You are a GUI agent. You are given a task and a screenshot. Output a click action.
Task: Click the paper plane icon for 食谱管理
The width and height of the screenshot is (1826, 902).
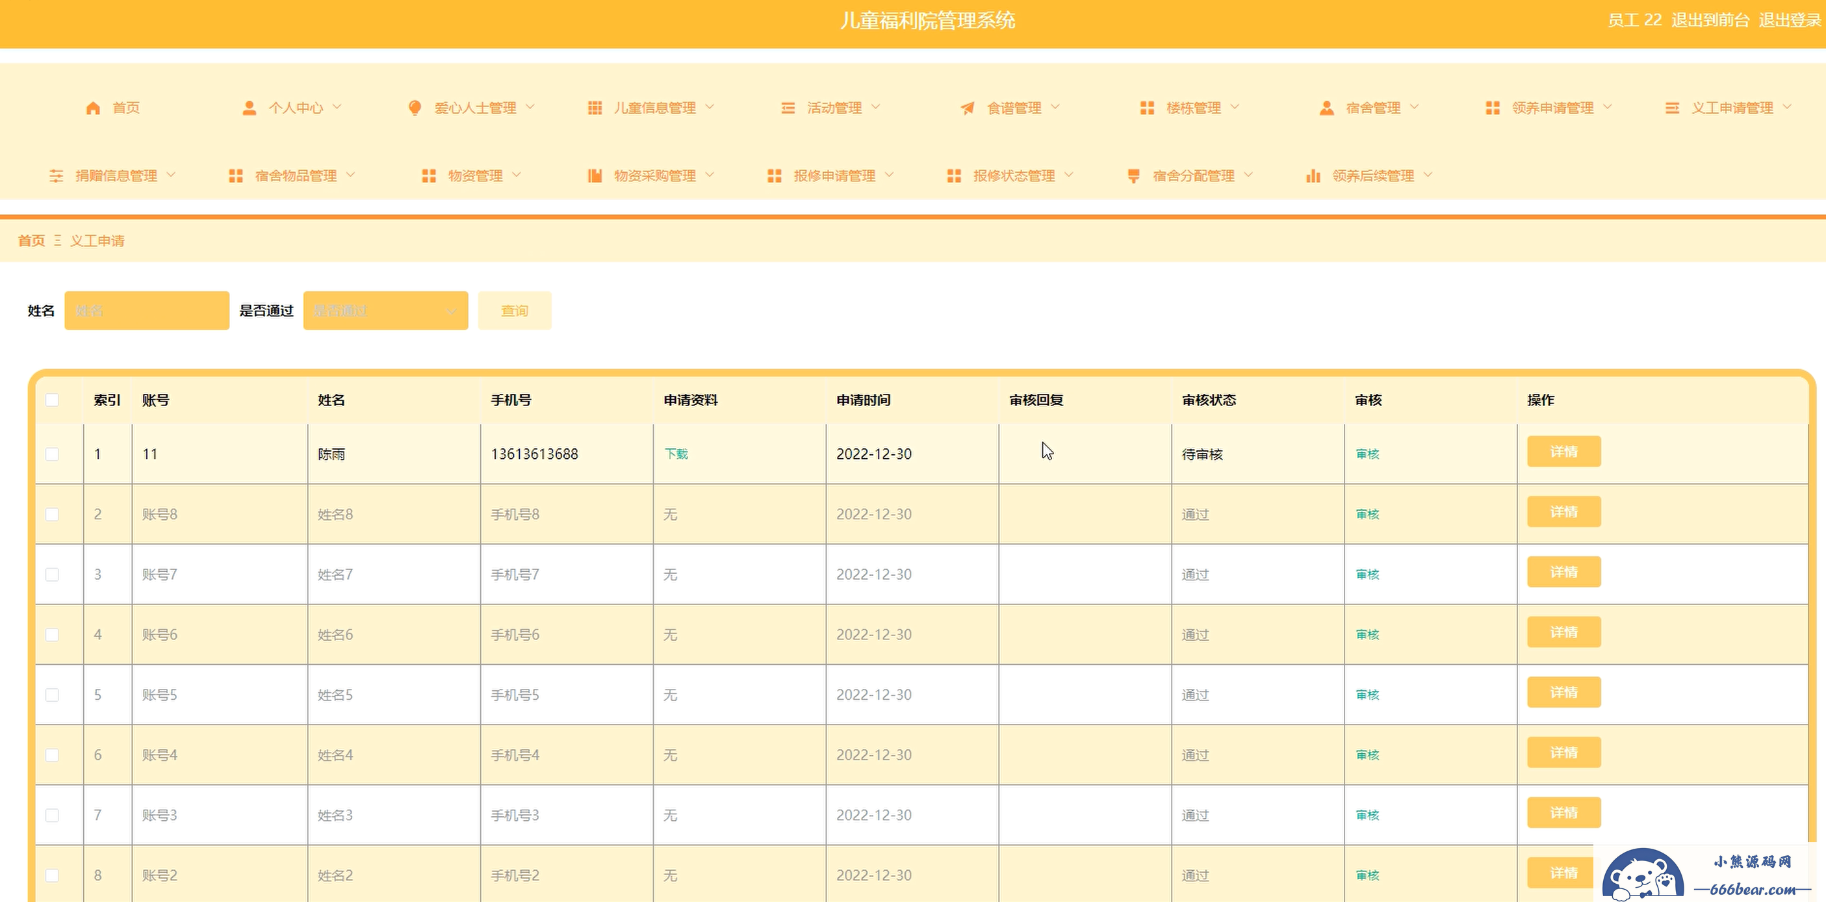click(967, 108)
